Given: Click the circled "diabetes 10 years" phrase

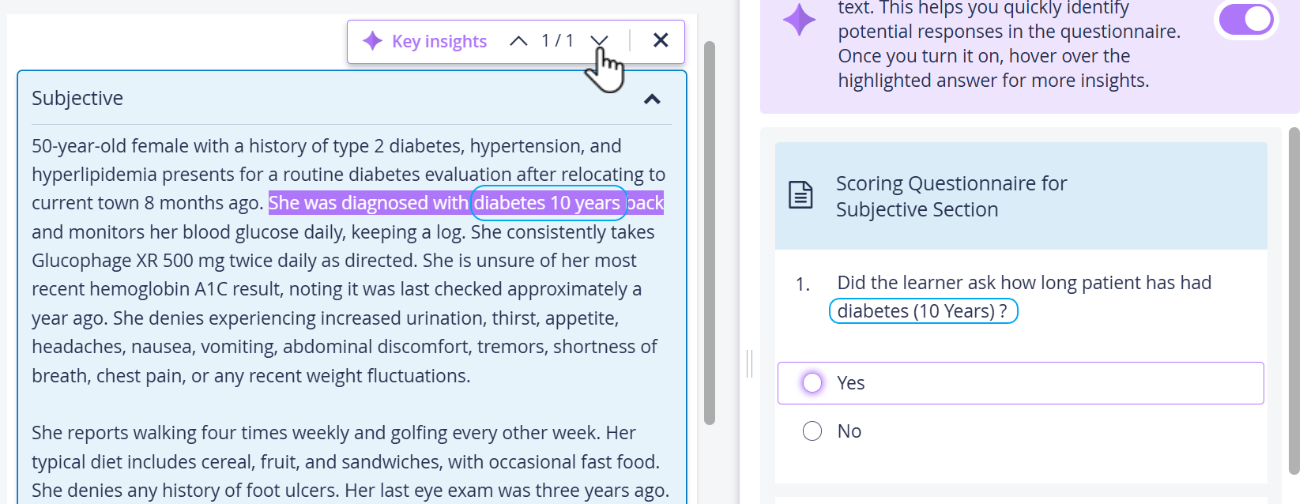Looking at the screenshot, I should click(x=549, y=203).
